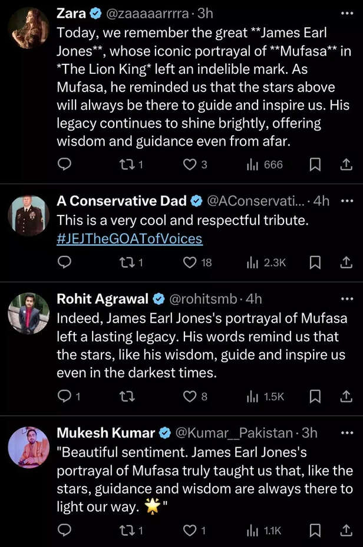Click the @zaaaaarrrra handle
The image size is (363, 547).
(x=150, y=13)
